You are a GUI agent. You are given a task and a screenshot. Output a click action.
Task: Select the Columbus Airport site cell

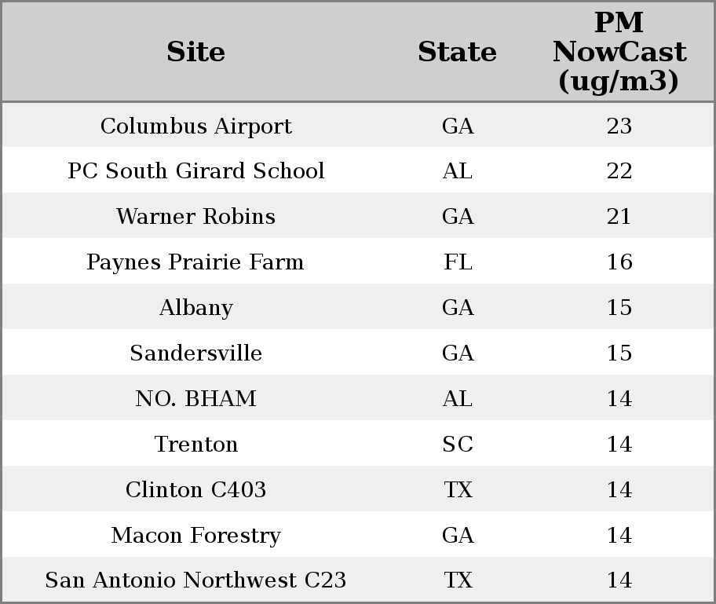(195, 126)
